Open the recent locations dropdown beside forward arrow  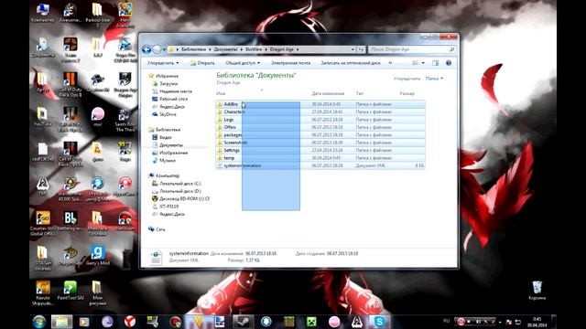[164, 49]
